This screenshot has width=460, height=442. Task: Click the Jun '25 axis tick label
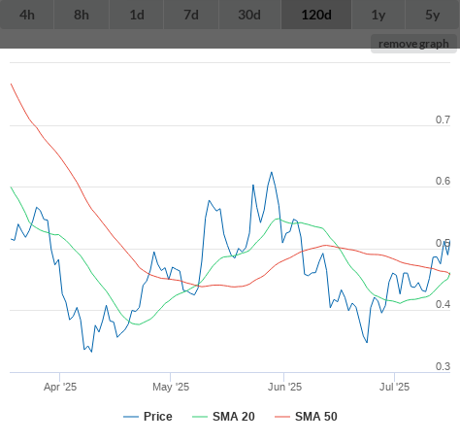pos(284,387)
